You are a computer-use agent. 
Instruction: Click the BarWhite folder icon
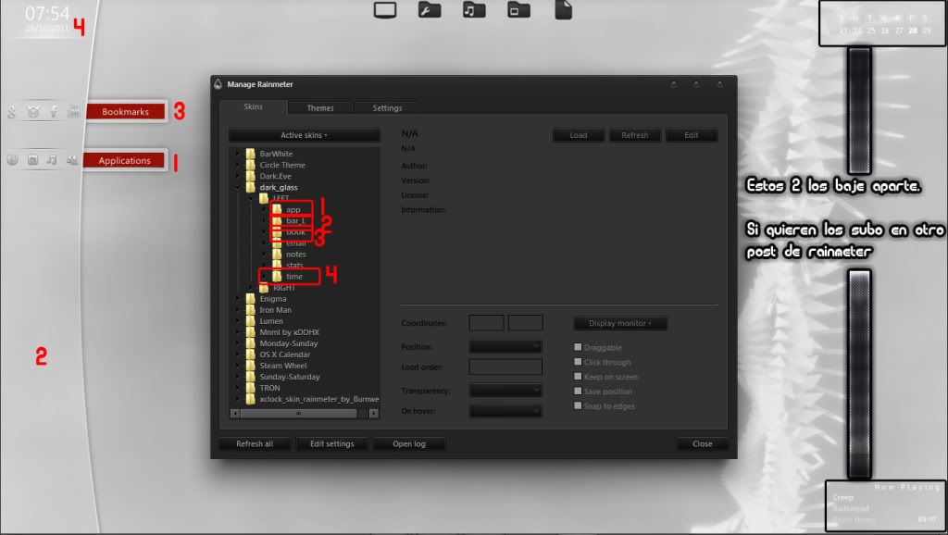point(250,154)
